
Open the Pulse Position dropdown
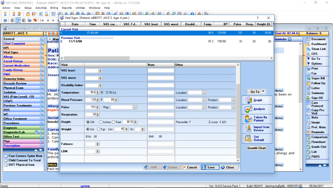(233, 107)
